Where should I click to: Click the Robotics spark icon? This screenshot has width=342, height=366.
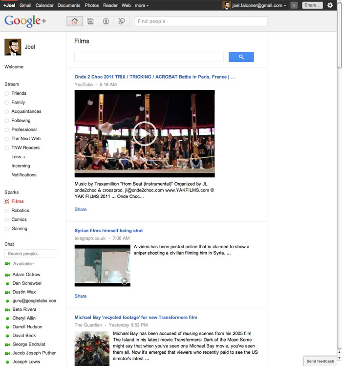[7, 211]
